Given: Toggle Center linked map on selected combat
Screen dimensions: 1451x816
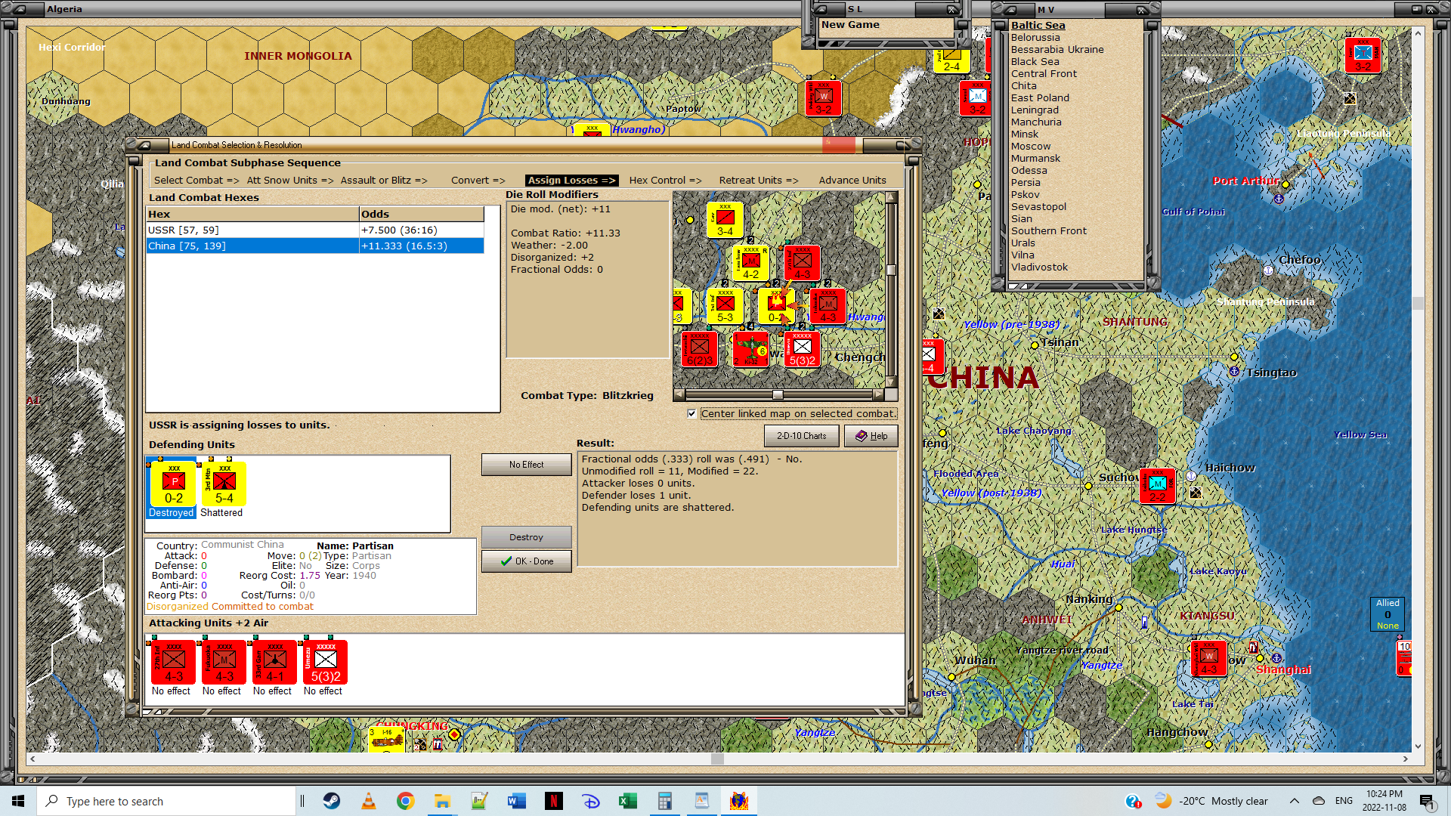Looking at the screenshot, I should point(691,413).
